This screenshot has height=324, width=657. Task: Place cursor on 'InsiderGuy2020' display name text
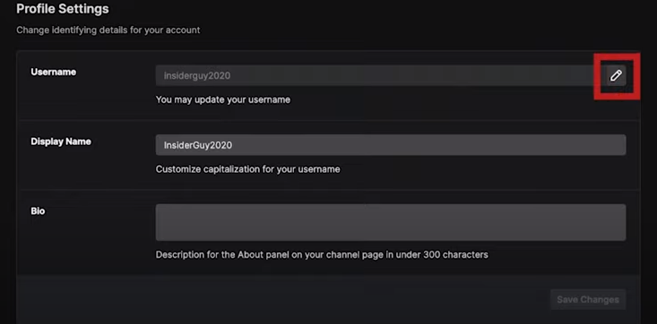pyautogui.click(x=198, y=145)
